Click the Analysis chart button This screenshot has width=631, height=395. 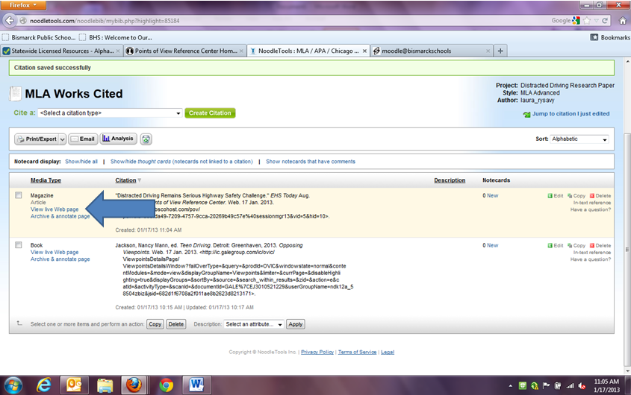118,139
